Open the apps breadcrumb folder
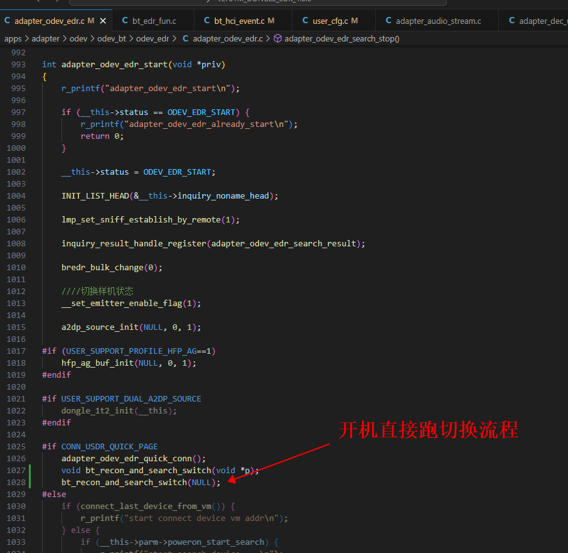568x553 pixels. (13, 39)
